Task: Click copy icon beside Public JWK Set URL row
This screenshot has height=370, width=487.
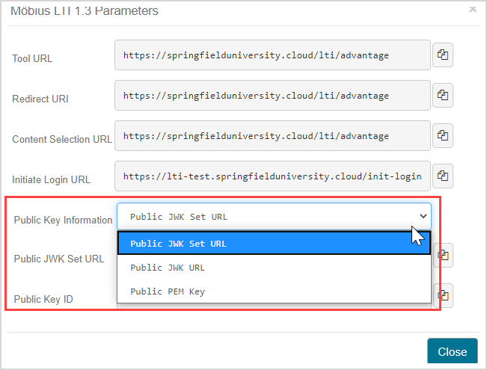Action: tap(444, 255)
